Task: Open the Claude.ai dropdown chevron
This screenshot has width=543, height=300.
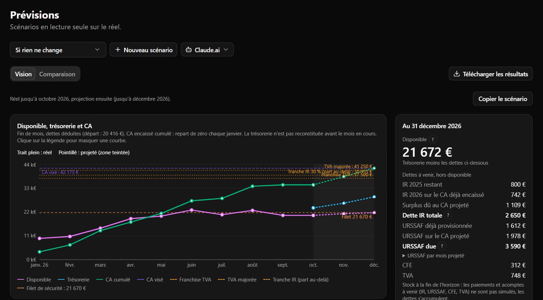Action: [226, 49]
